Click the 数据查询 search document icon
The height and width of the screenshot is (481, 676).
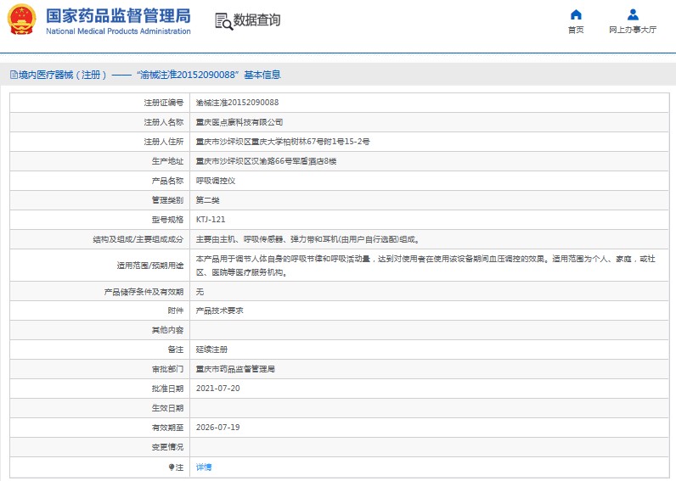[223, 21]
